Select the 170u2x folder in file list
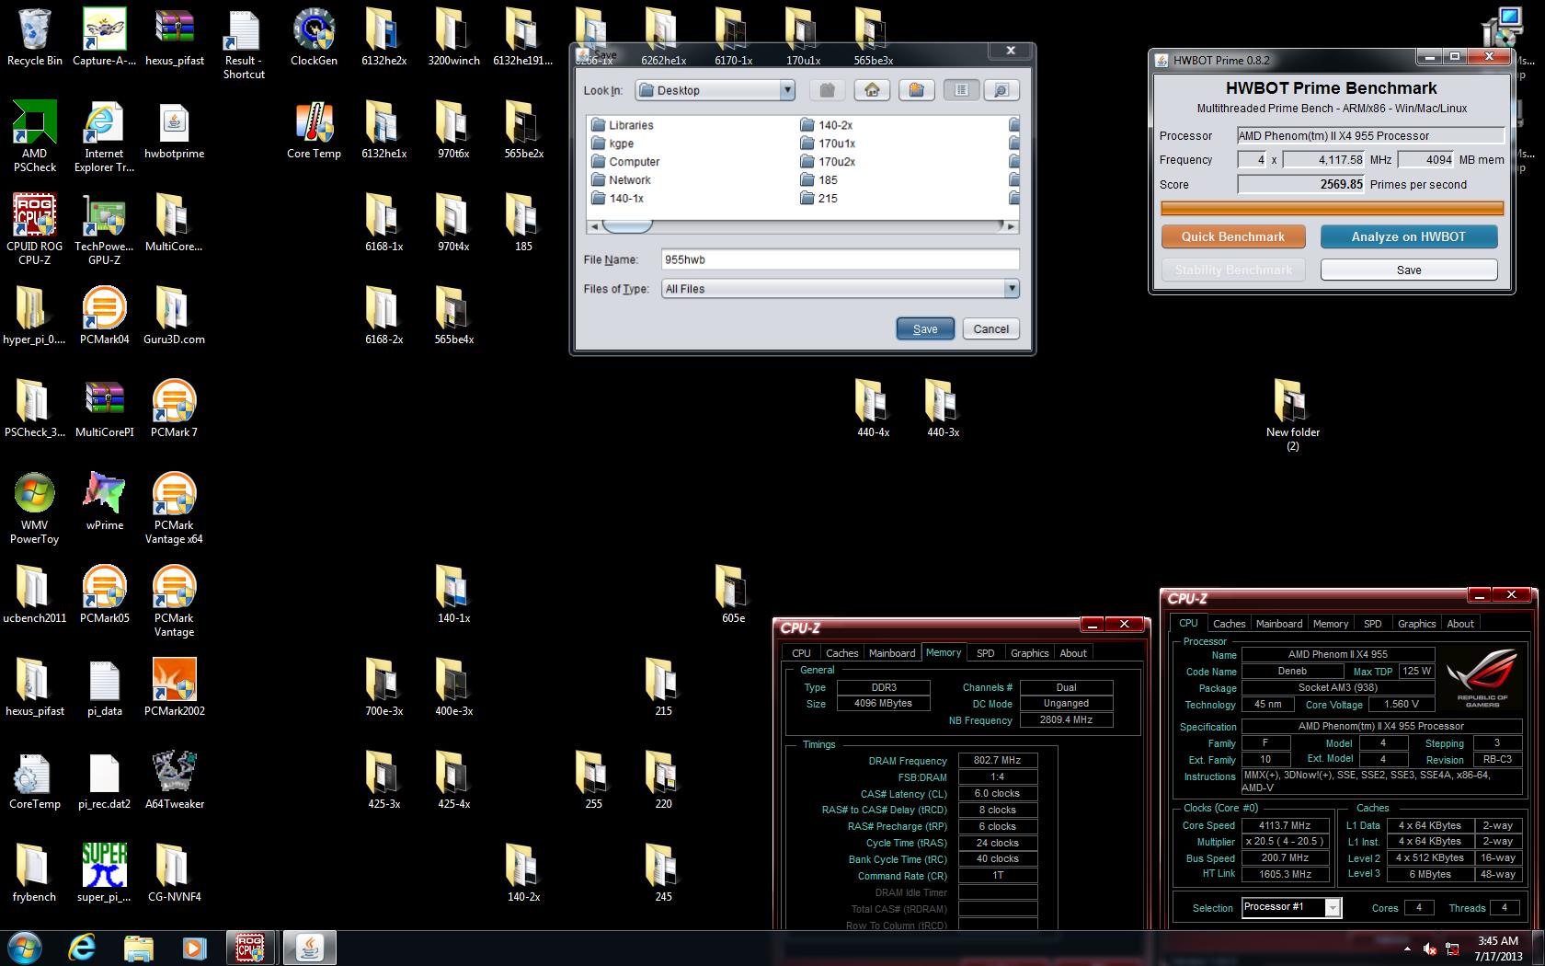The image size is (1545, 966). click(x=828, y=162)
